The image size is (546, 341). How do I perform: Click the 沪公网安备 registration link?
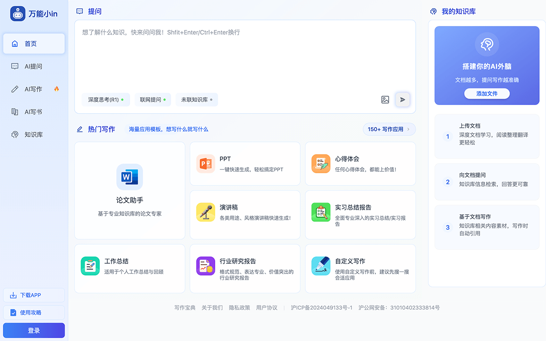pos(399,308)
